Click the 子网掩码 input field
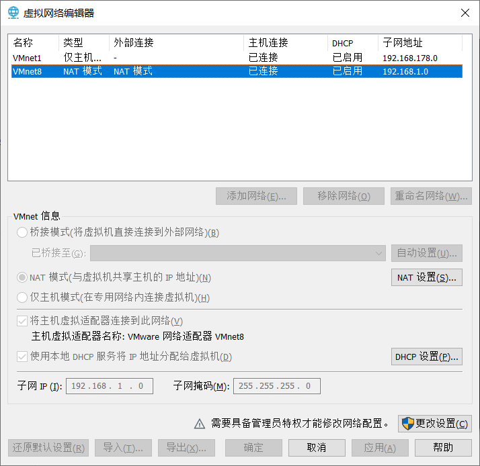Image resolution: width=480 pixels, height=466 pixels. [x=277, y=386]
